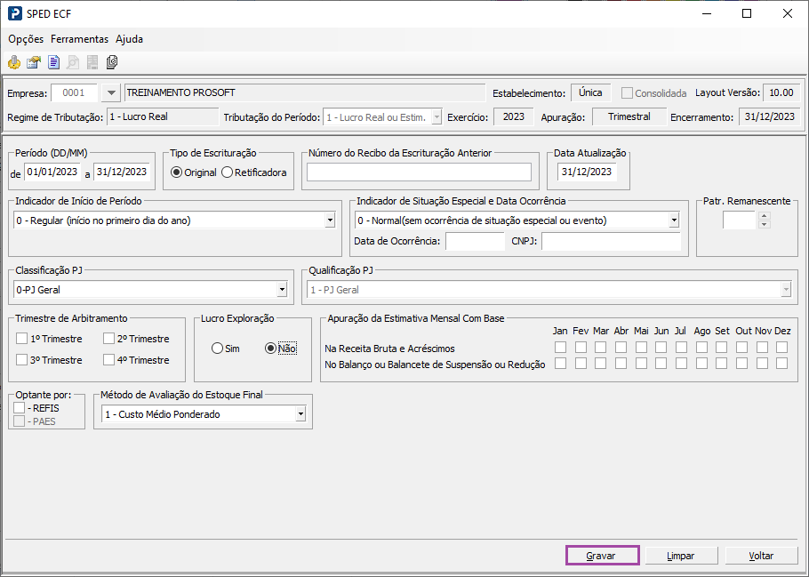The height and width of the screenshot is (577, 809).
Task: Click the Número do Recibo input field
Action: (419, 172)
